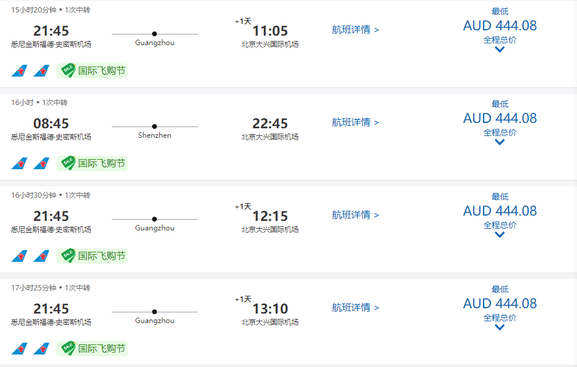Screen dimensions: 577x367
Task: View 航班详情 for the 13:10 arrival flight
Action: 355,308
